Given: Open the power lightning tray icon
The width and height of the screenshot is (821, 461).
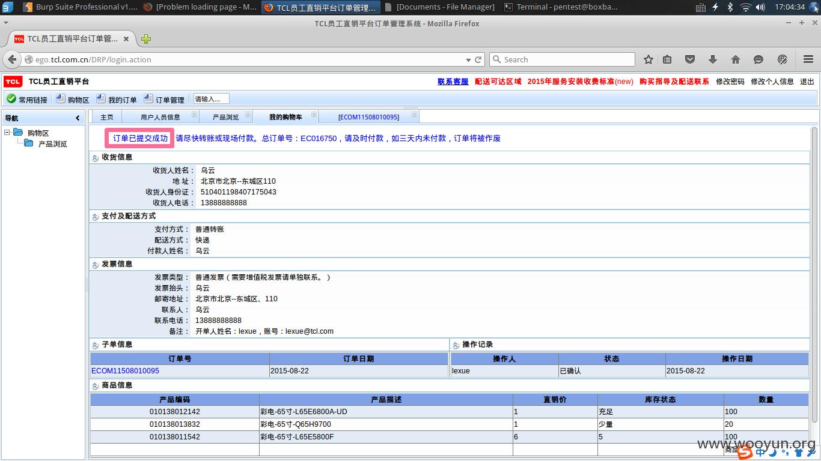Looking at the screenshot, I should pos(715,7).
